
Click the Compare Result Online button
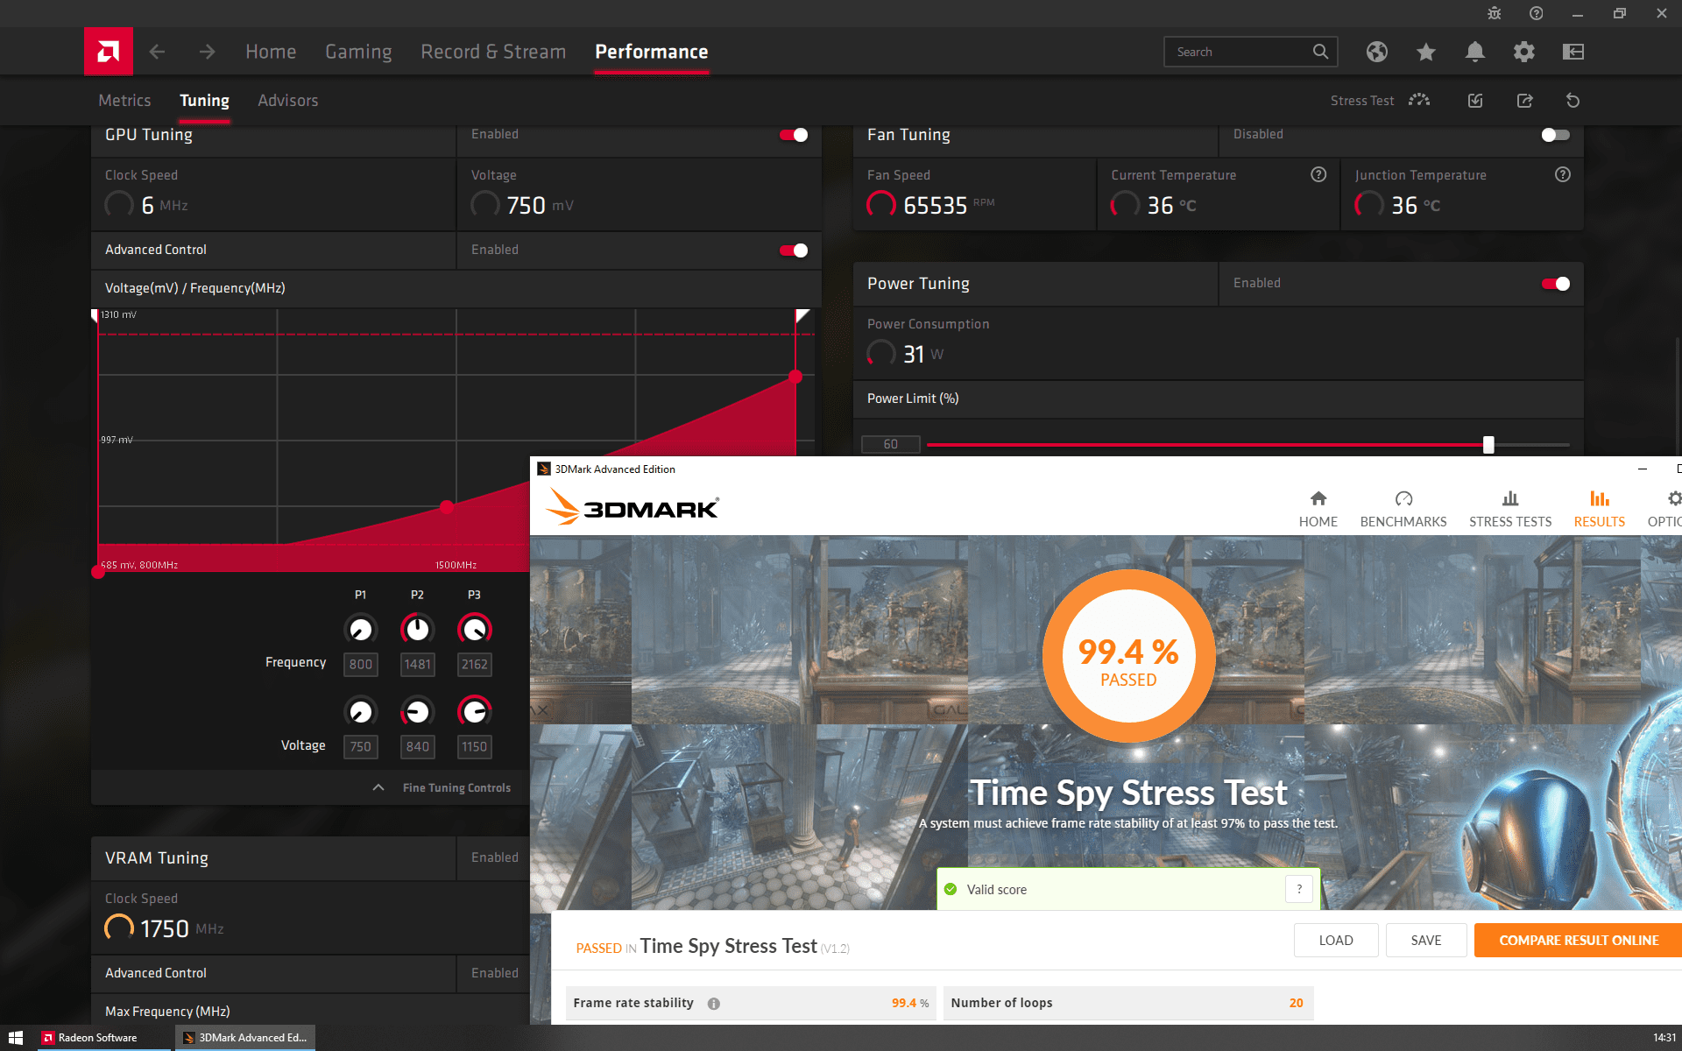1578,941
